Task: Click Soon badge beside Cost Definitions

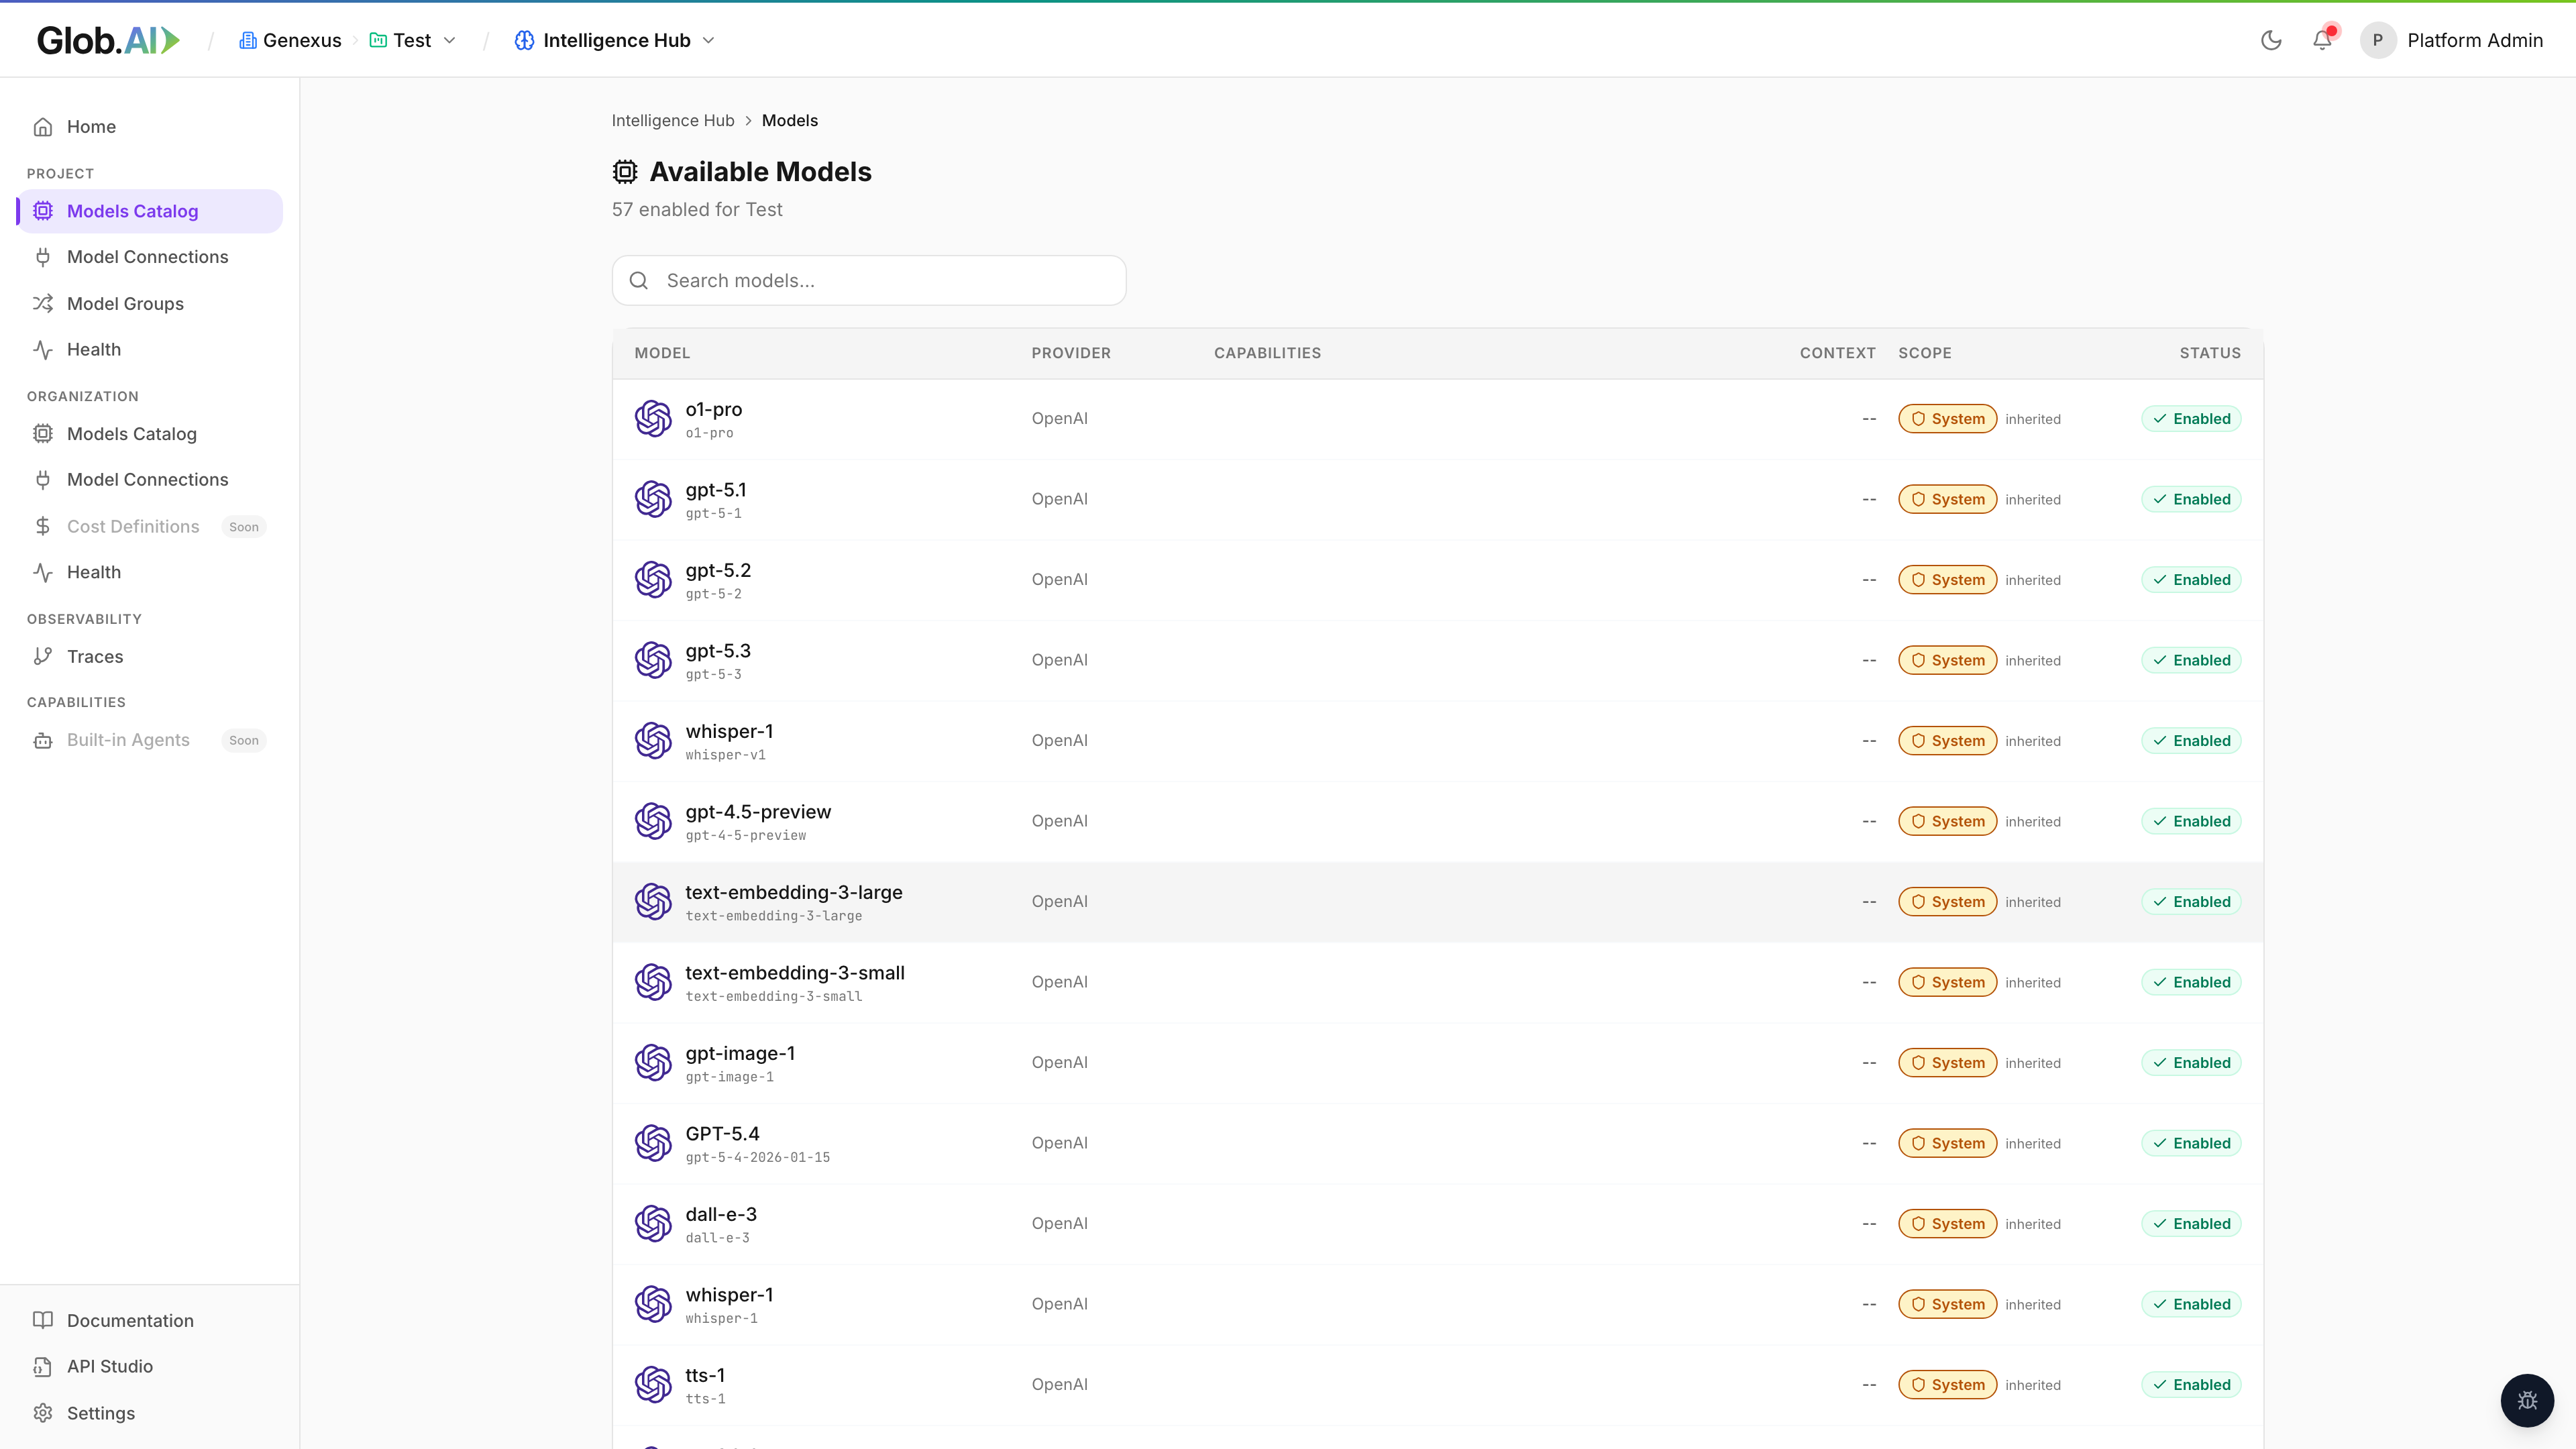Action: tap(244, 527)
